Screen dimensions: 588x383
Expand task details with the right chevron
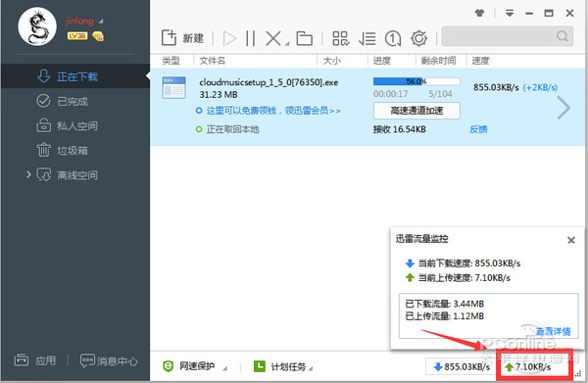tap(563, 108)
